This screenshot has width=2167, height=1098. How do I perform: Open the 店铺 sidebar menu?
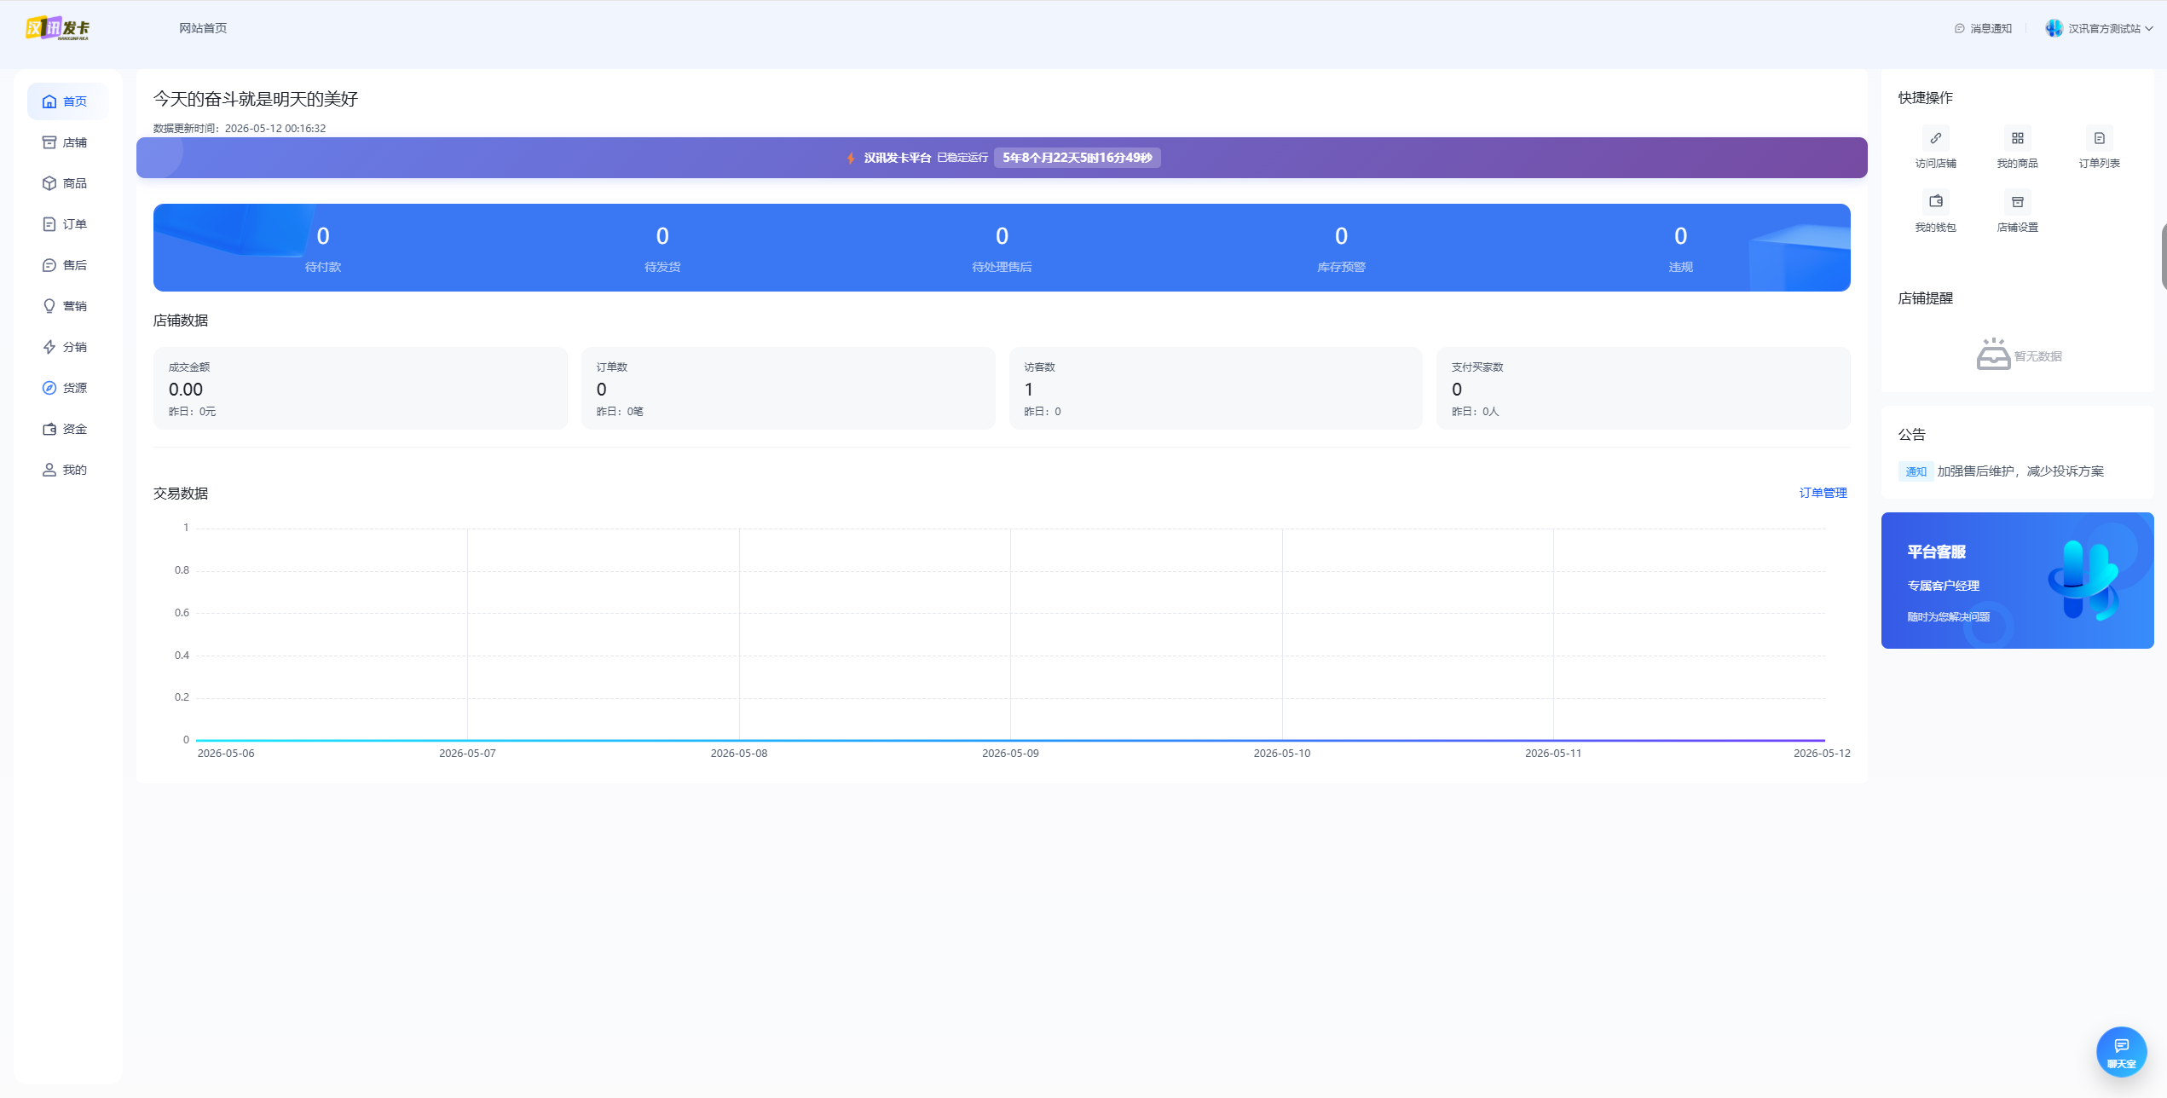(67, 142)
